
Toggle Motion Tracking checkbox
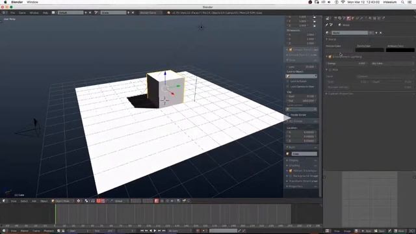point(291,170)
